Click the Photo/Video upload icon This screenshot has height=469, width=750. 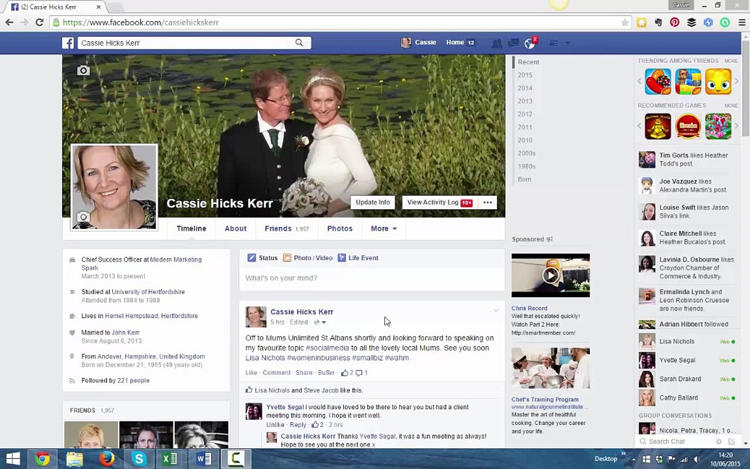click(287, 258)
